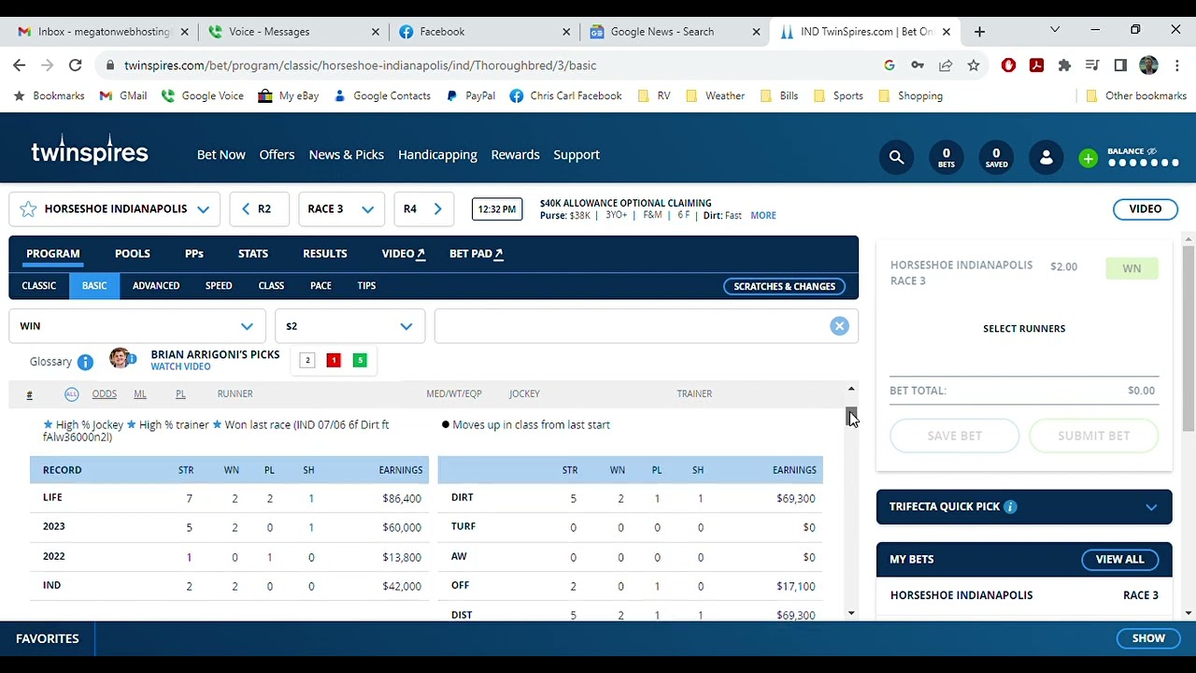Clear runner selection with the X icon
This screenshot has height=673, width=1196.
click(839, 325)
